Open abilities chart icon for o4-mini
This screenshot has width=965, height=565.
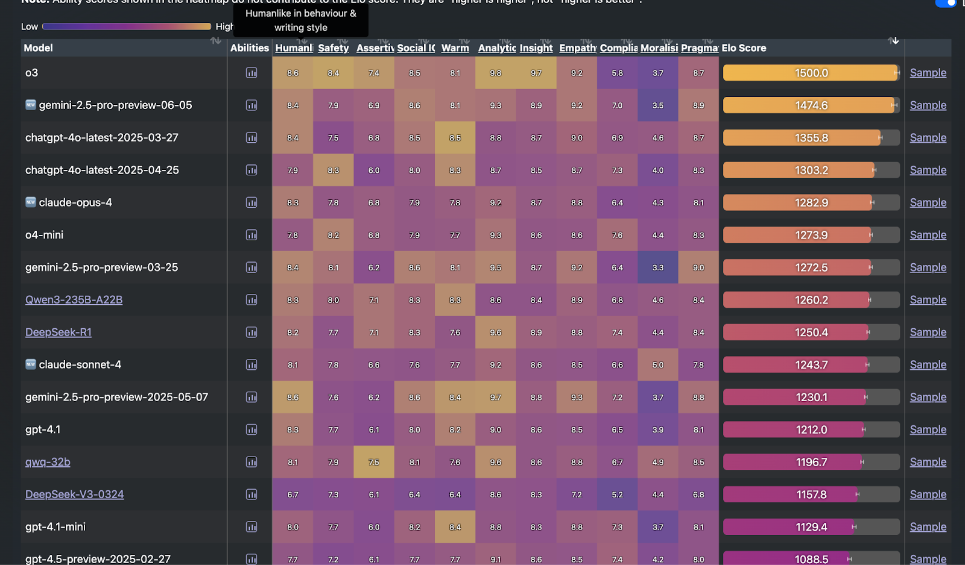[252, 235]
